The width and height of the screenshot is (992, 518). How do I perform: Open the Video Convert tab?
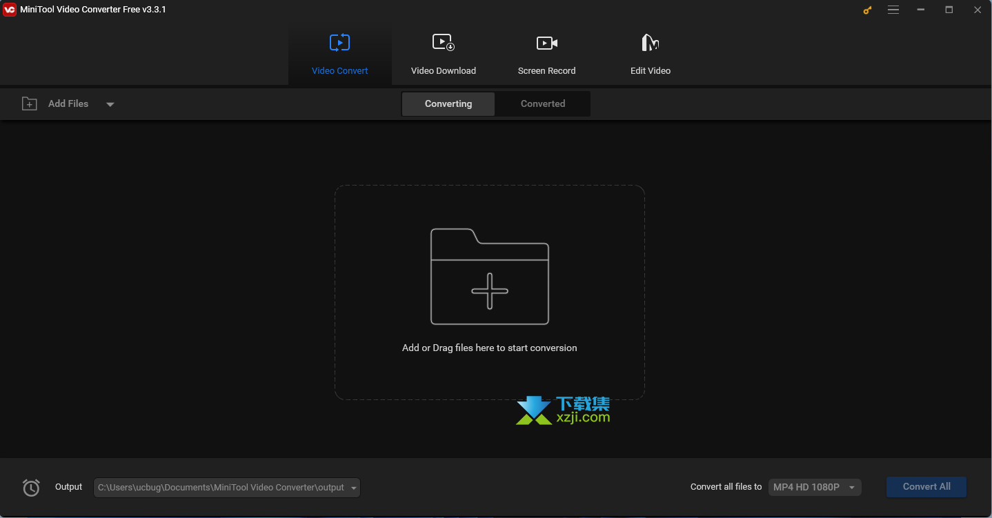click(339, 54)
